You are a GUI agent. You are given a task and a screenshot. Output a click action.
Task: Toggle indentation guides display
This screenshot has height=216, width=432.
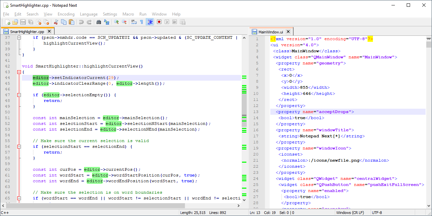click(x=150, y=22)
